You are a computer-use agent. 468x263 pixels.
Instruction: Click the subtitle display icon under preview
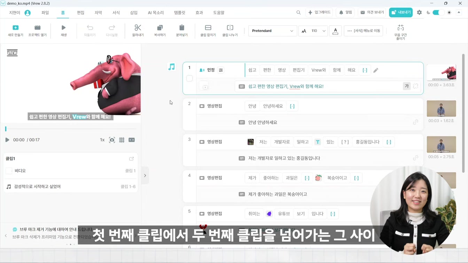pyautogui.click(x=132, y=140)
